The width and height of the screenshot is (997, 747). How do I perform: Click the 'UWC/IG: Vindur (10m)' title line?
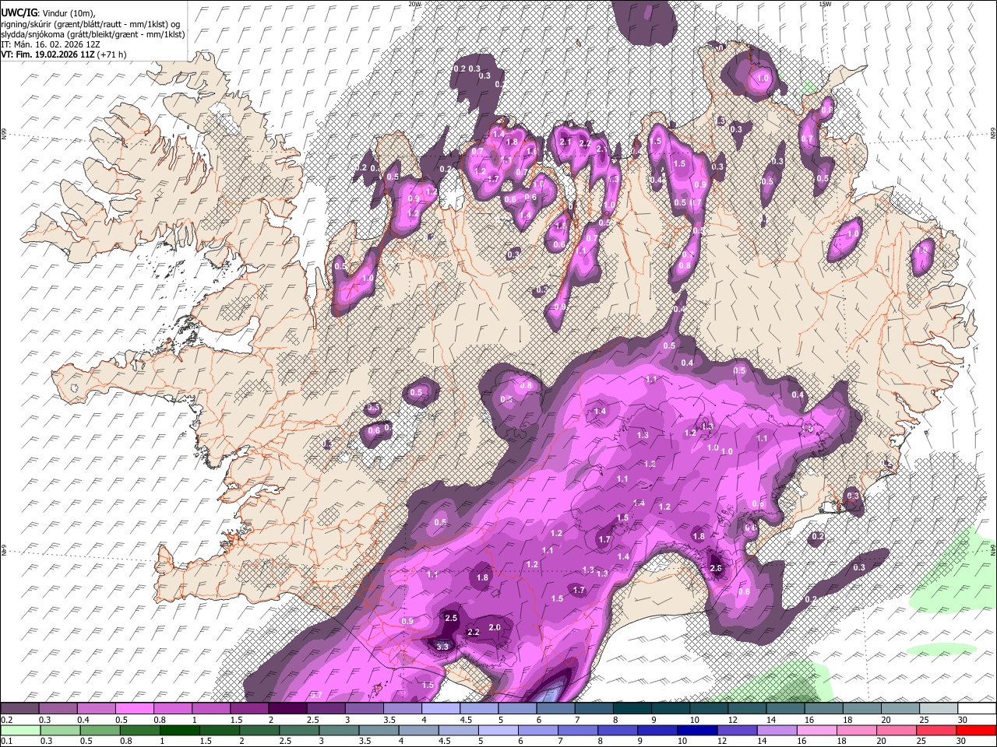pyautogui.click(x=48, y=13)
